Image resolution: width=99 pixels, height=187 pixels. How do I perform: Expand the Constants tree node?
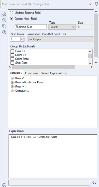coord(12,91)
